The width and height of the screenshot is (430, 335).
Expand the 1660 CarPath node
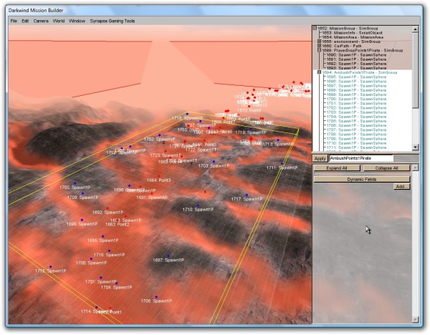pyautogui.click(x=320, y=47)
